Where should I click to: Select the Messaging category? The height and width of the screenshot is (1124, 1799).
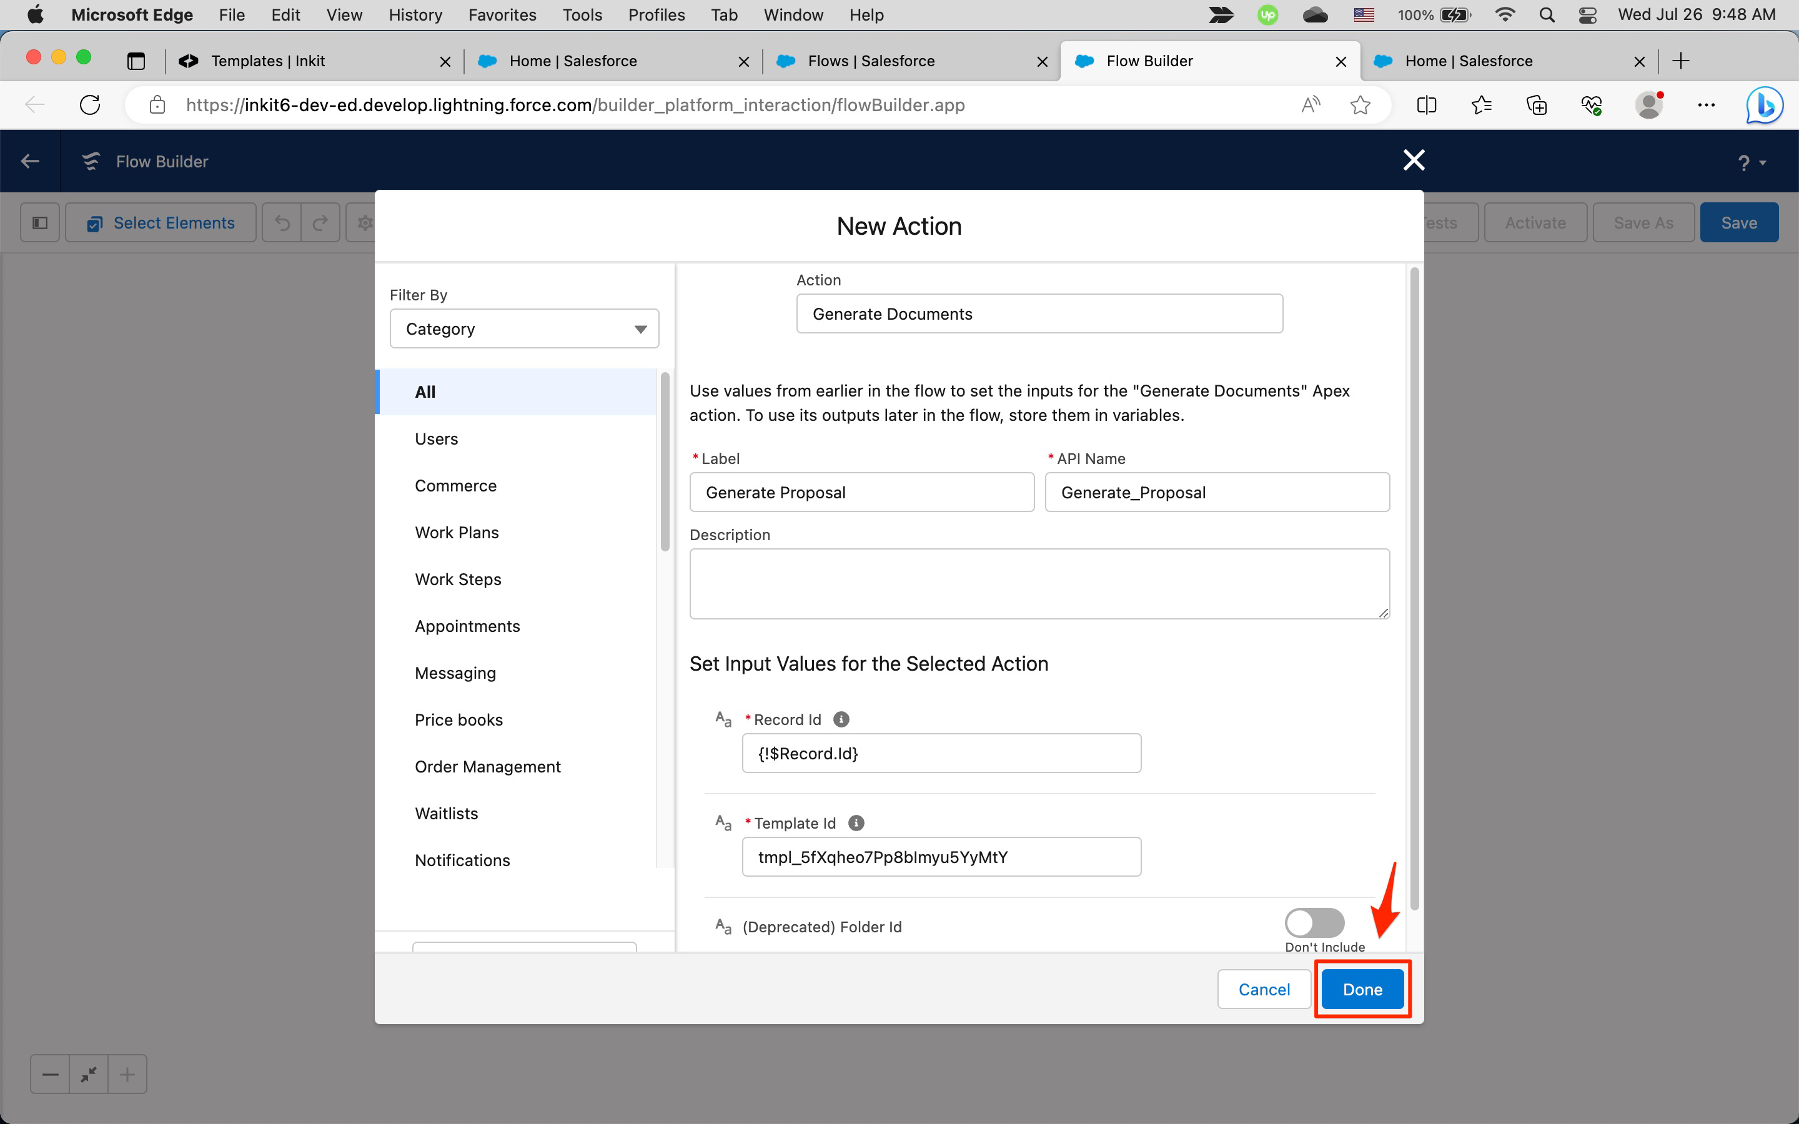click(x=455, y=673)
